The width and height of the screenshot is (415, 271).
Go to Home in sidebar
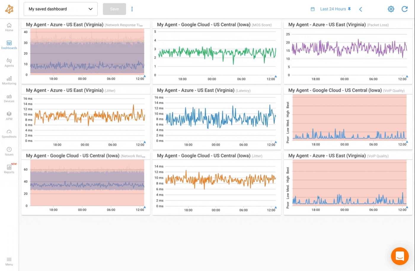coord(9,27)
